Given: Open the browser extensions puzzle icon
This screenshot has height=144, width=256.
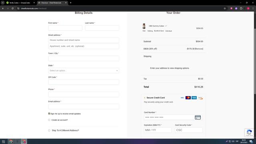Looking at the screenshot, I should pos(241,8).
